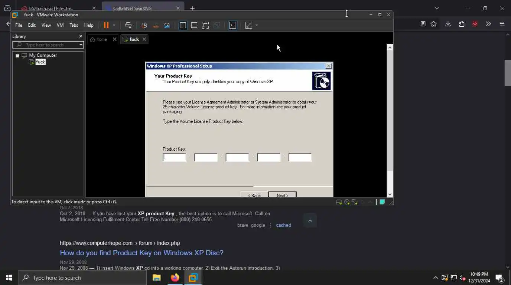Open Firefox extensions puzzle icon
This screenshot has width=511, height=285.
(x=462, y=24)
